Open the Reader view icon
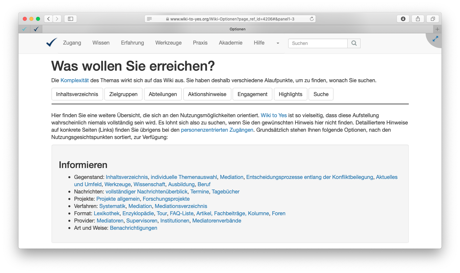This screenshot has height=273, width=460. pos(149,19)
